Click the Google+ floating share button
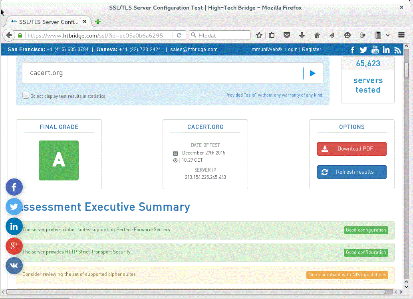The width and height of the screenshot is (413, 299). (14, 246)
